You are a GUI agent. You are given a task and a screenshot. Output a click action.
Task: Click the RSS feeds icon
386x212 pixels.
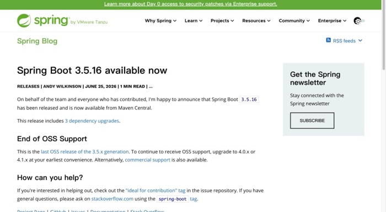pos(328,40)
